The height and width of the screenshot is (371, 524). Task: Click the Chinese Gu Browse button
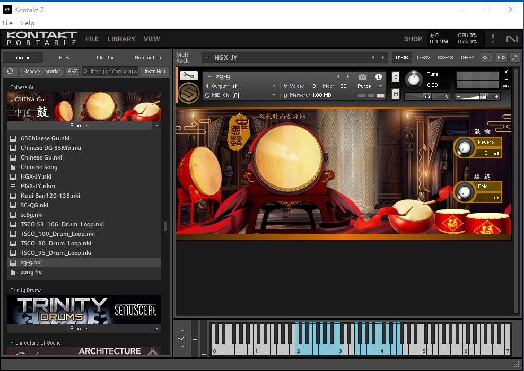[x=79, y=125]
